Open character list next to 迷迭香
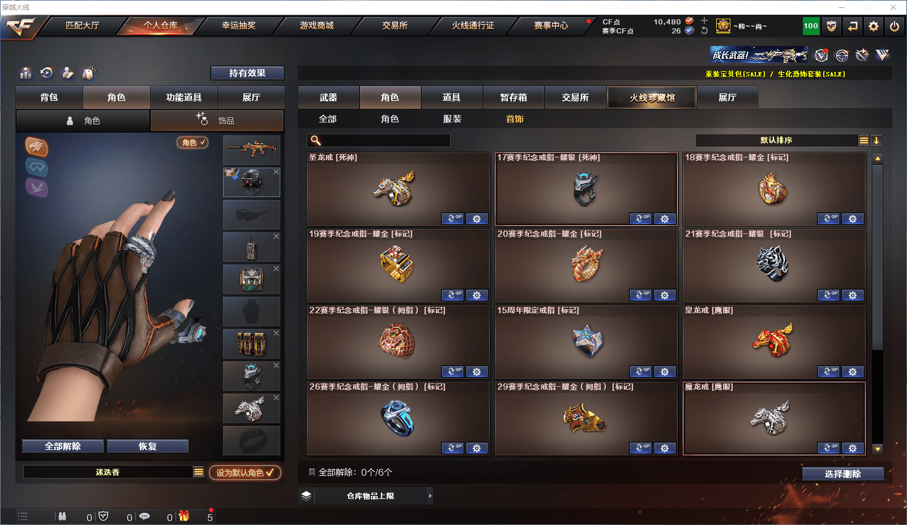 pyautogui.click(x=199, y=472)
